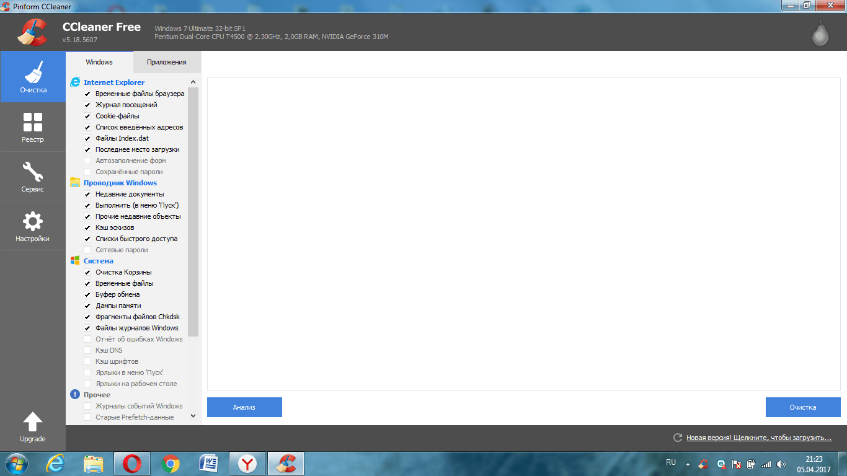Enable Сохранённые пароли checkbox

pos(87,172)
